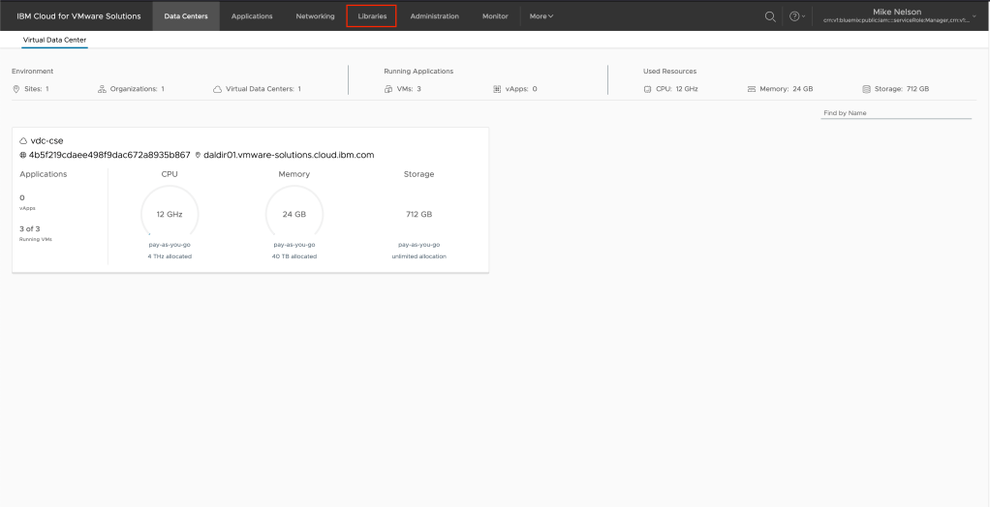Click the Organizations hierarchy icon
This screenshot has width=990, height=507.
[102, 89]
